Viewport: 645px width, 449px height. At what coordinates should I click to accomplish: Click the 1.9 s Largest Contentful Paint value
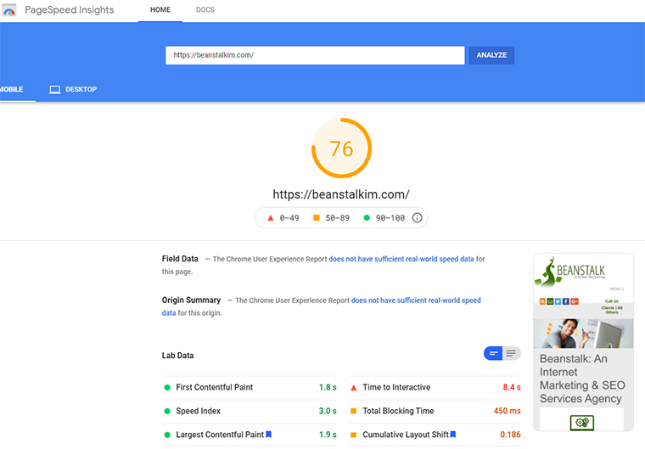pyautogui.click(x=328, y=435)
